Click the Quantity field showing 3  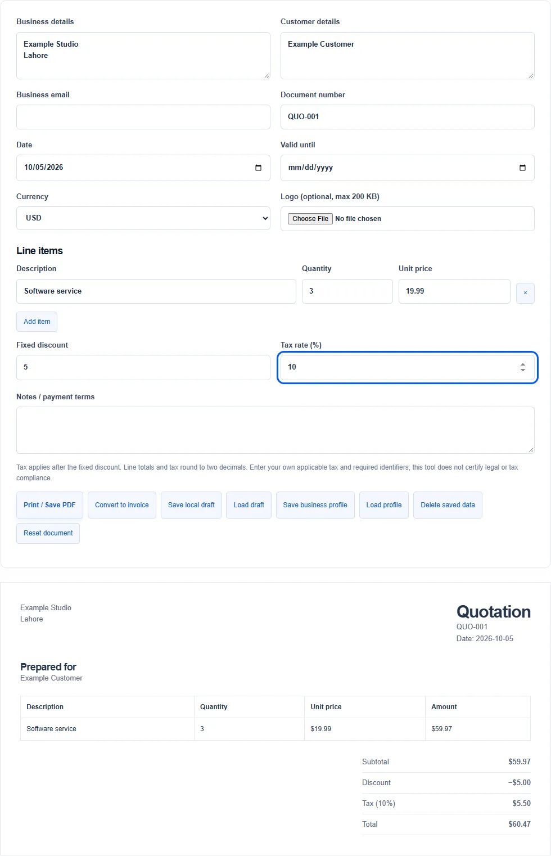click(x=347, y=291)
